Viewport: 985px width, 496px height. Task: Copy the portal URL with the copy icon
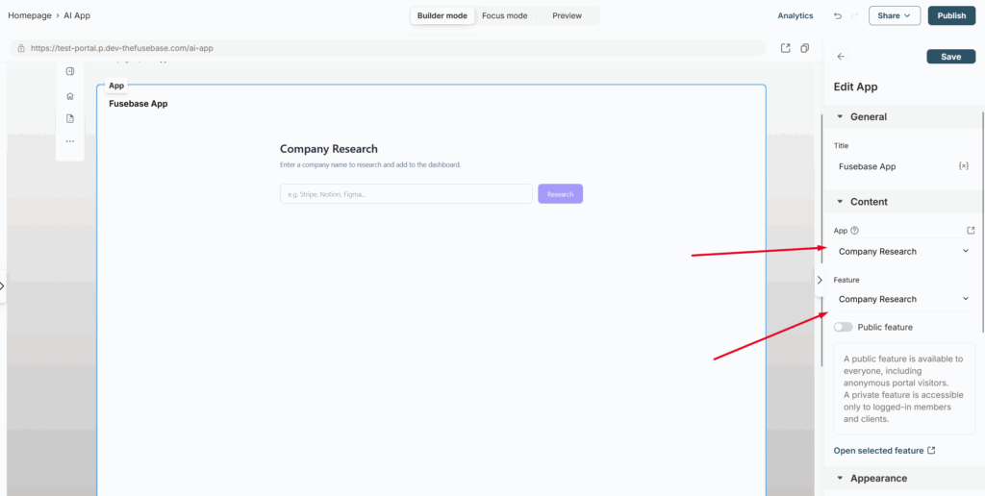(x=805, y=48)
